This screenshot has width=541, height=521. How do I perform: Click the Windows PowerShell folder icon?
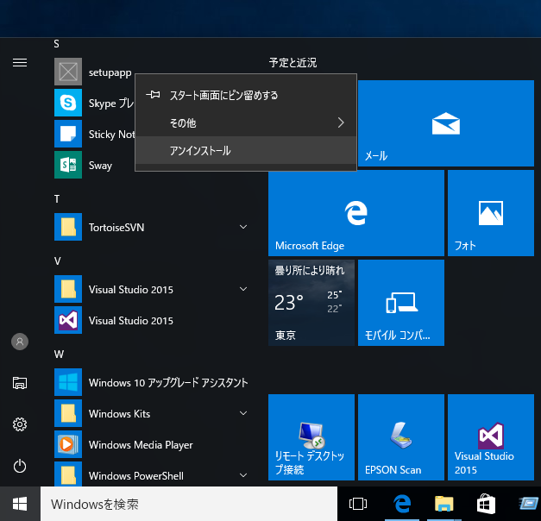[x=68, y=474]
